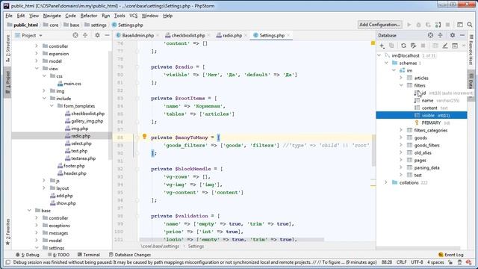Image resolution: width=478 pixels, height=269 pixels.
Task: Open query console icon in Database toolbar
Action: (x=455, y=46)
